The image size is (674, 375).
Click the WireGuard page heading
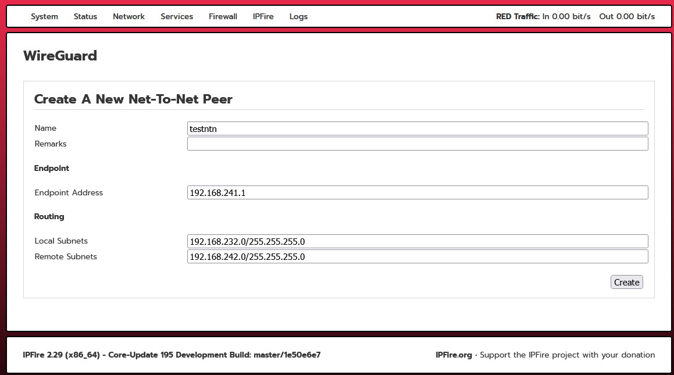point(60,55)
